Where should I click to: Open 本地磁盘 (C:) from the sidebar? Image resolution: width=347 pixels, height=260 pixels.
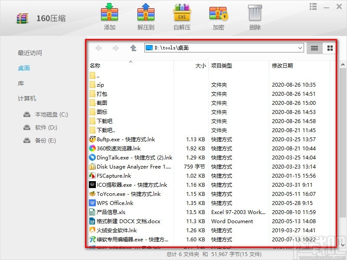click(x=46, y=114)
